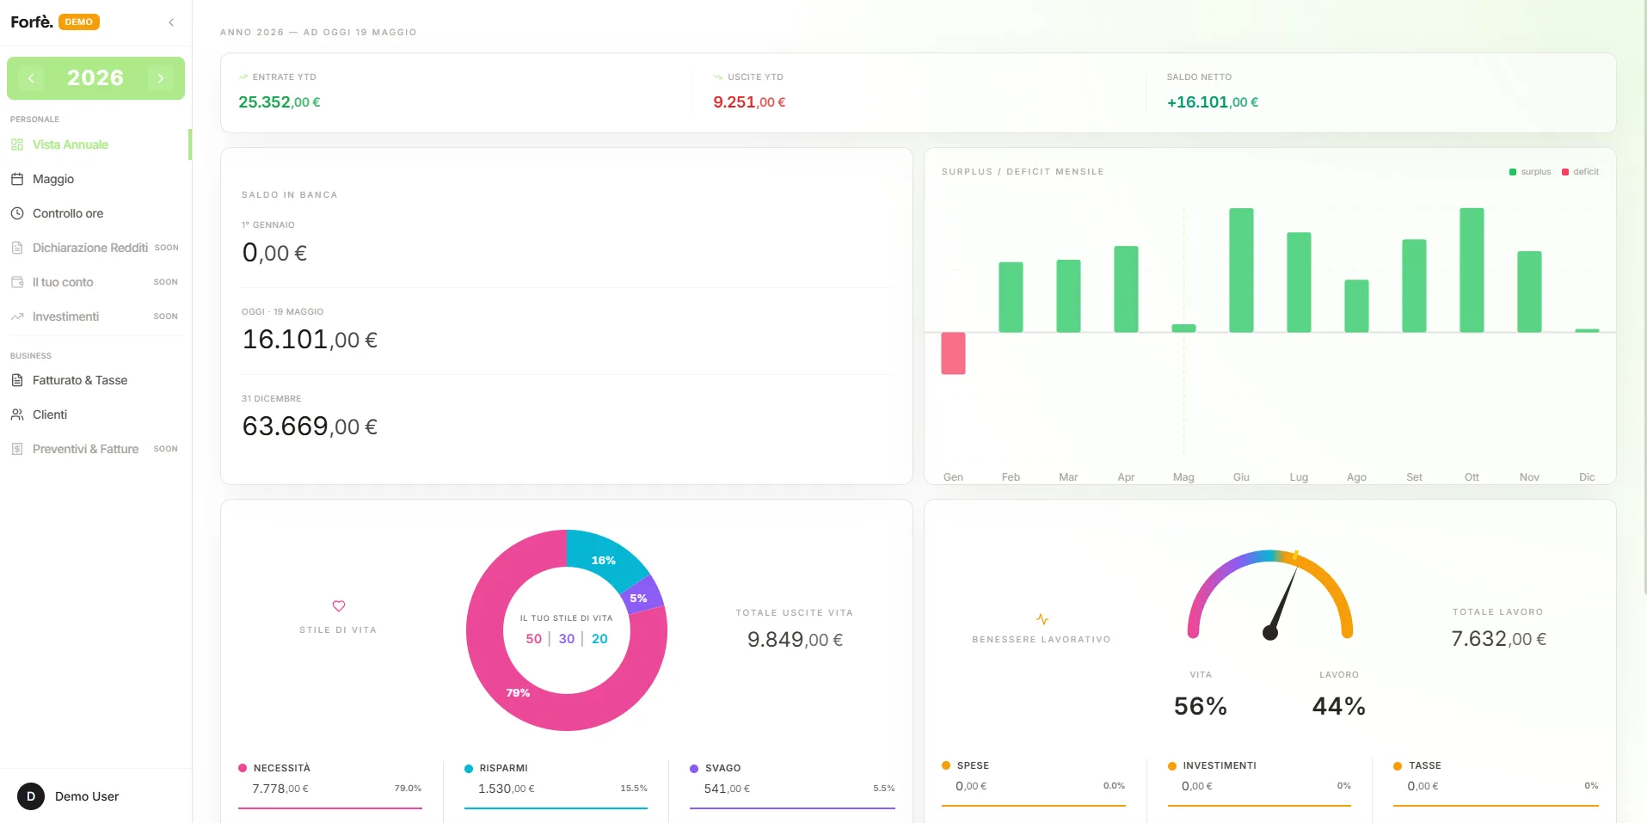Toggle the deficit legend entry
Screen dimensions: 1647x823
1581,172
